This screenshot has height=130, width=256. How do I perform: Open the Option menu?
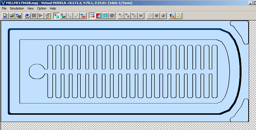click(42, 9)
